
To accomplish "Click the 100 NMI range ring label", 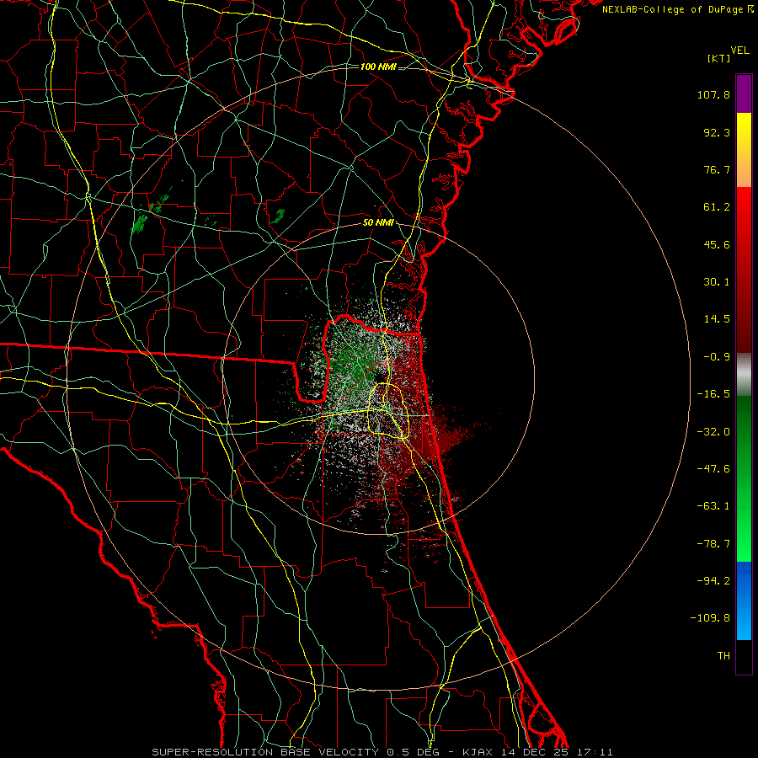I will click(x=378, y=67).
